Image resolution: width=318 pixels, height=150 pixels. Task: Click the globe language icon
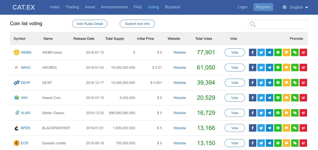(x=285, y=7)
